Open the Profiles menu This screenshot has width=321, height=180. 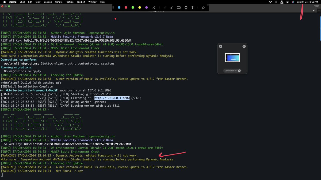[70, 2]
